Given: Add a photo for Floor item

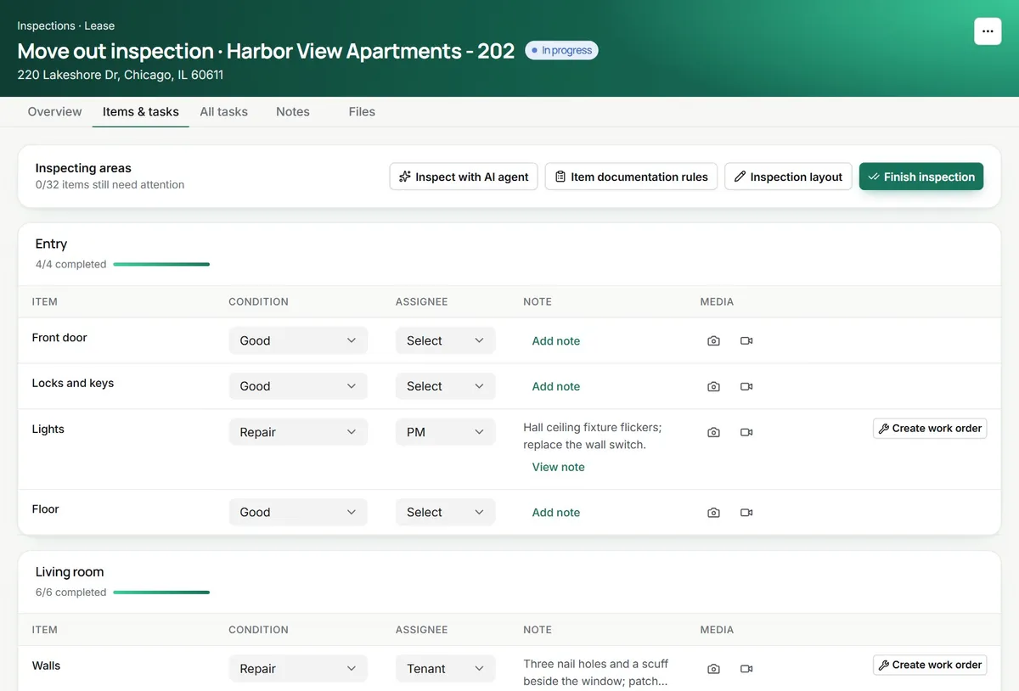Looking at the screenshot, I should (713, 513).
